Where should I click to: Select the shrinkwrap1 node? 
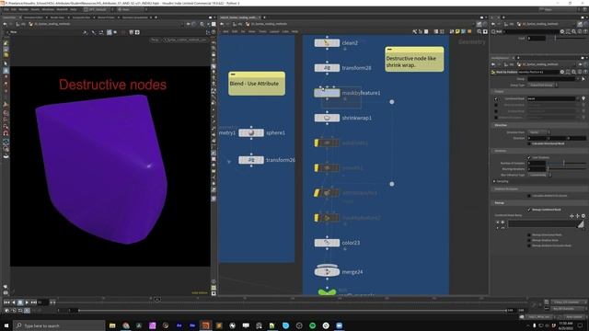[327, 118]
